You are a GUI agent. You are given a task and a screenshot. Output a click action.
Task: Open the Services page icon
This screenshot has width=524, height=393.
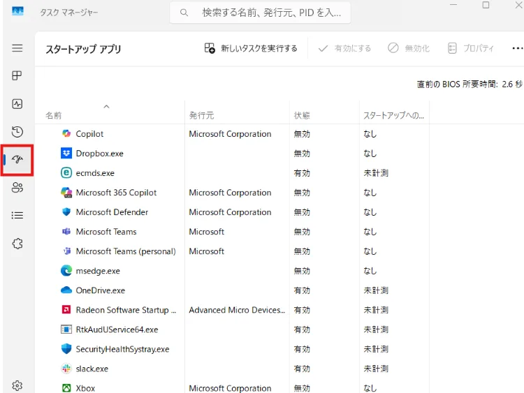17,244
